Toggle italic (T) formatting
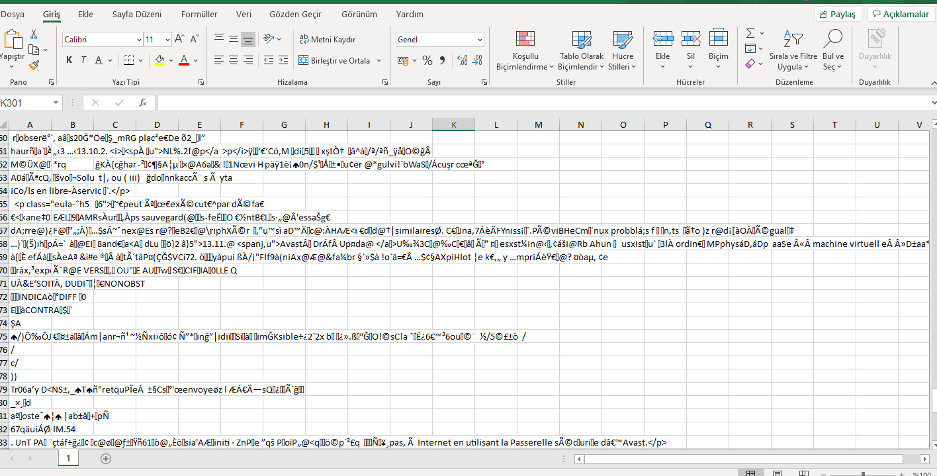937x476 pixels. point(84,60)
